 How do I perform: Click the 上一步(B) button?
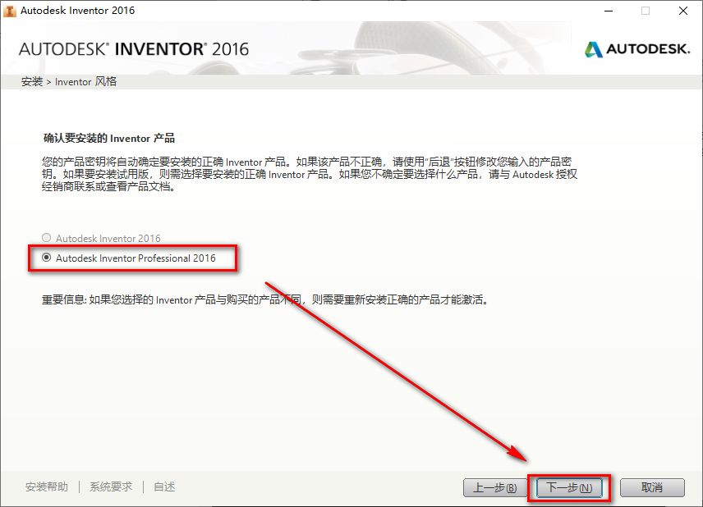point(493,486)
